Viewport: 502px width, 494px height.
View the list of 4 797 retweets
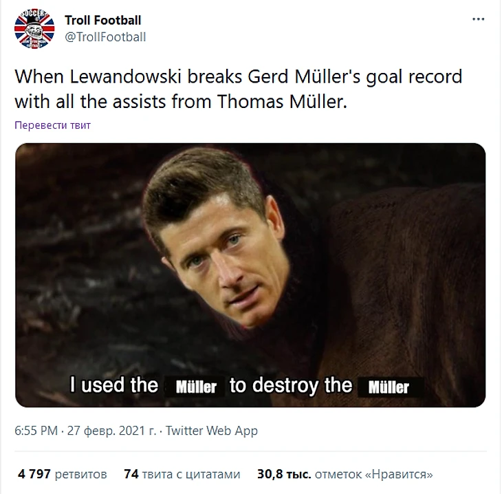pos(63,474)
